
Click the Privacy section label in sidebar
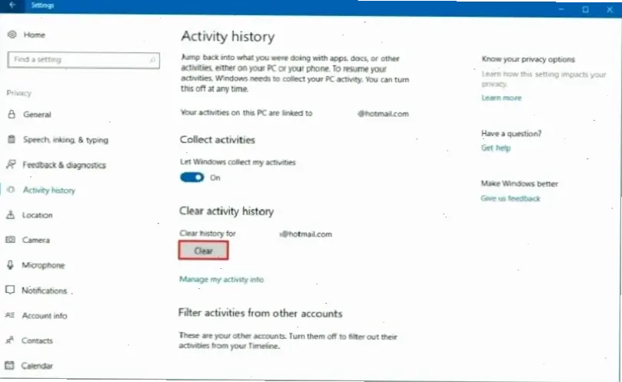[x=18, y=93]
